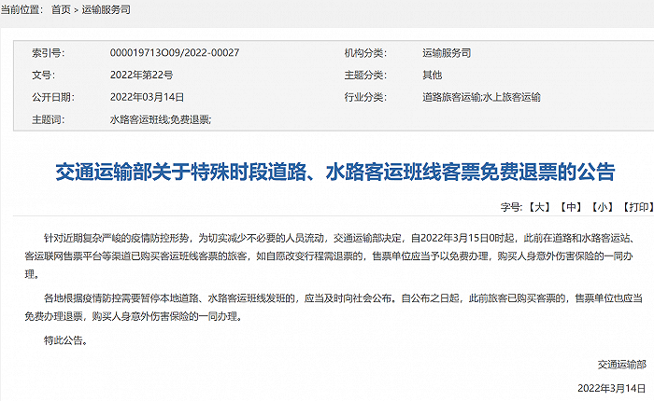
Task: Open the 首页 breadcrumb link
Action: pos(61,9)
